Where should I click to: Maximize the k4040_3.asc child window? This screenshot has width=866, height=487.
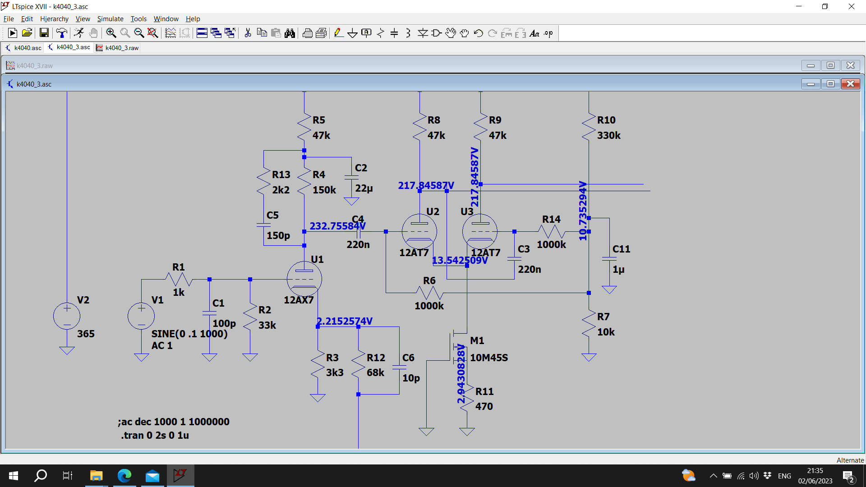click(x=830, y=84)
